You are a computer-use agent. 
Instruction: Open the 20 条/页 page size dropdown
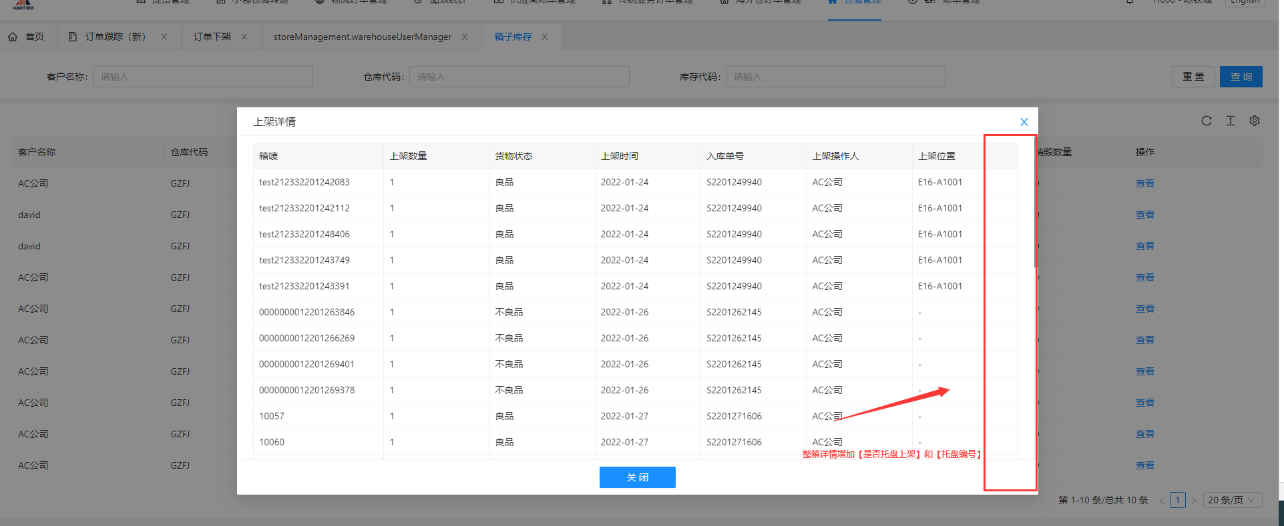(x=1232, y=500)
